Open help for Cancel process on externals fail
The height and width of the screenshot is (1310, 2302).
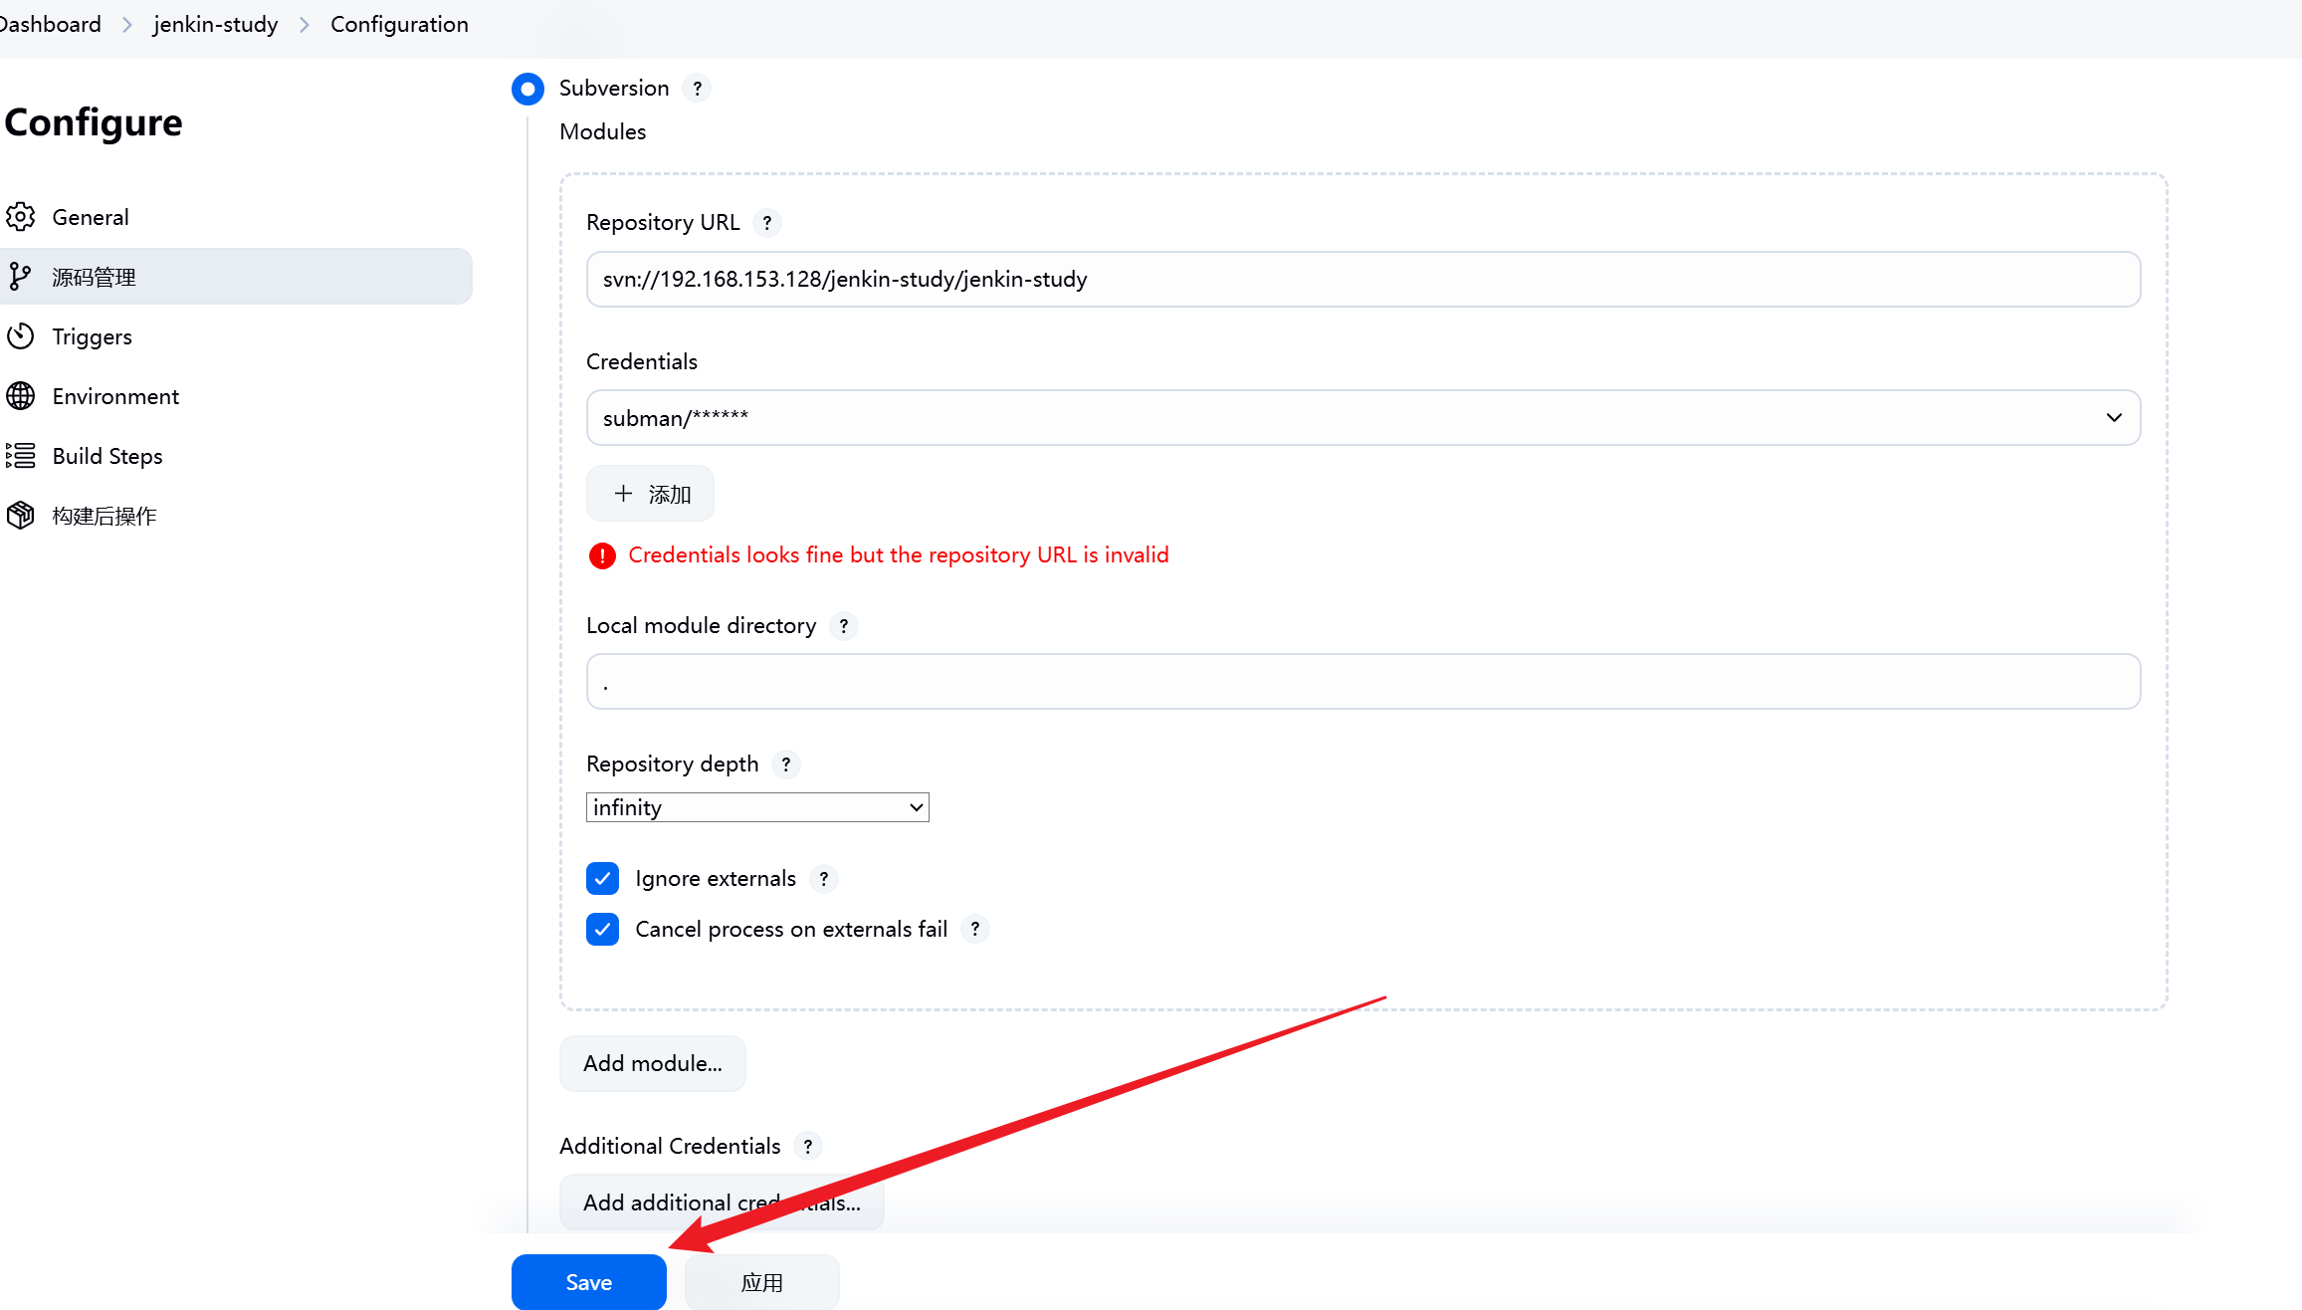point(975,929)
